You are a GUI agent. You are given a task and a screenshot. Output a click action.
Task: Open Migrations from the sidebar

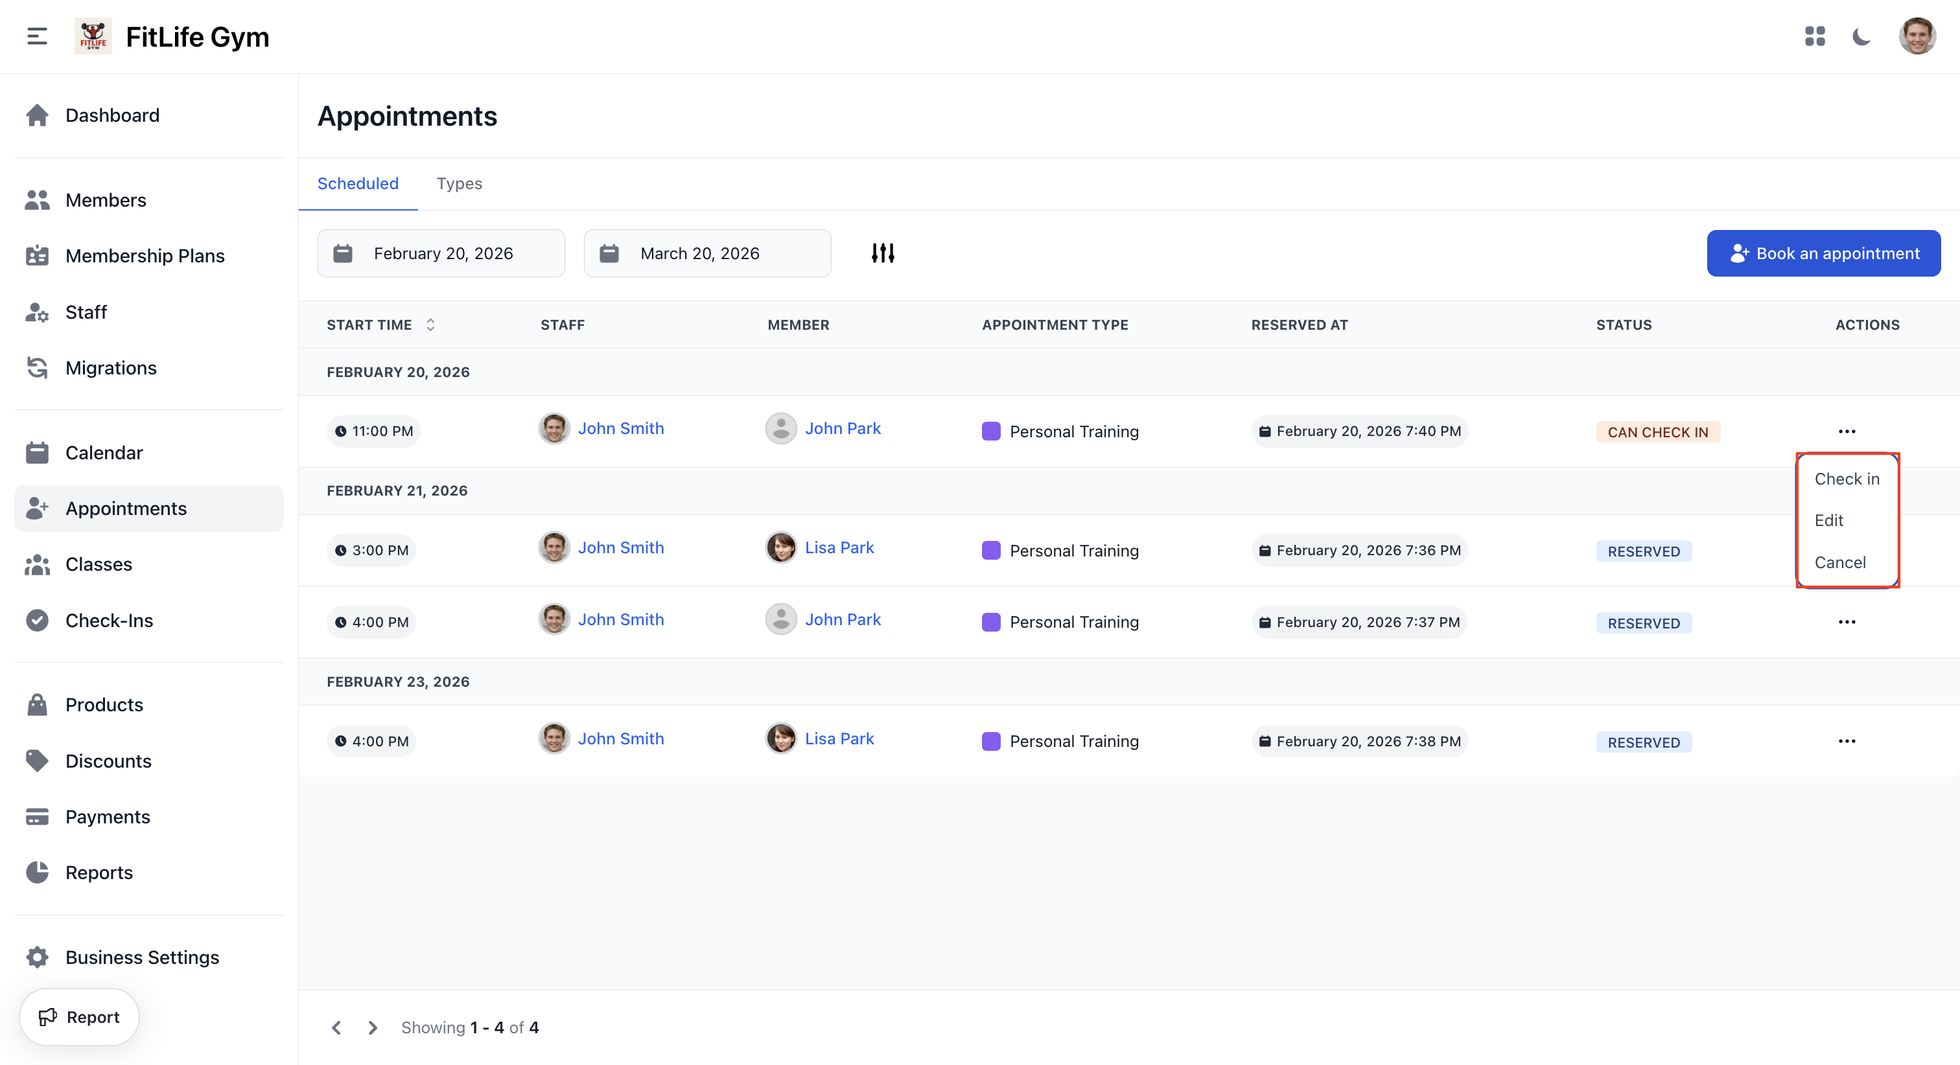pos(110,367)
